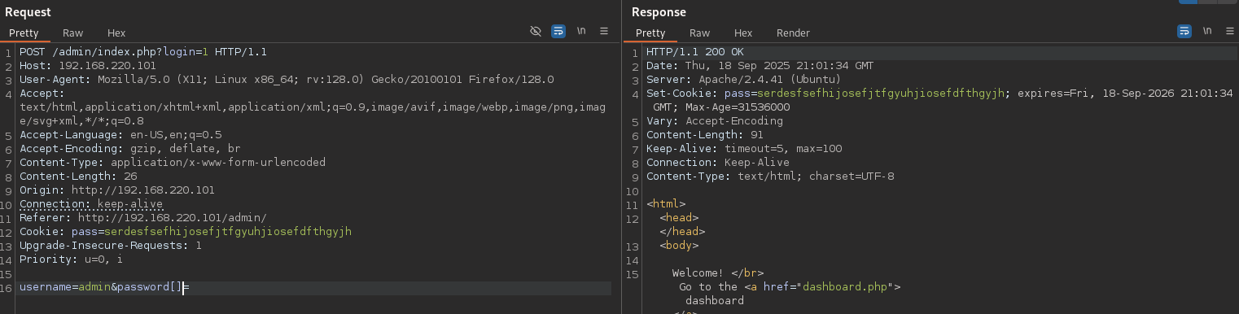Image resolution: width=1239 pixels, height=314 pixels.
Task: Toggle show non-printable chars (\n) in Response
Action: (x=1207, y=31)
